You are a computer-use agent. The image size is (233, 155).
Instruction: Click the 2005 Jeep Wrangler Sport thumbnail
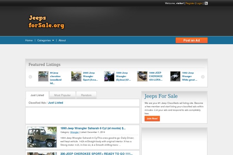point(76,76)
